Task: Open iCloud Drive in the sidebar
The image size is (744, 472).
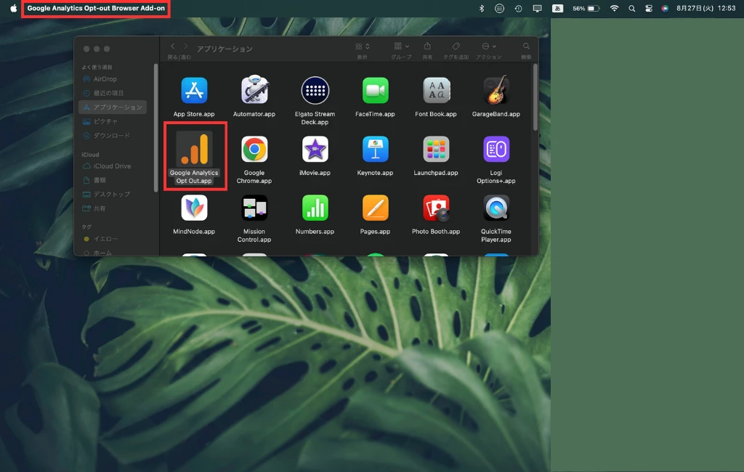Action: (x=113, y=166)
